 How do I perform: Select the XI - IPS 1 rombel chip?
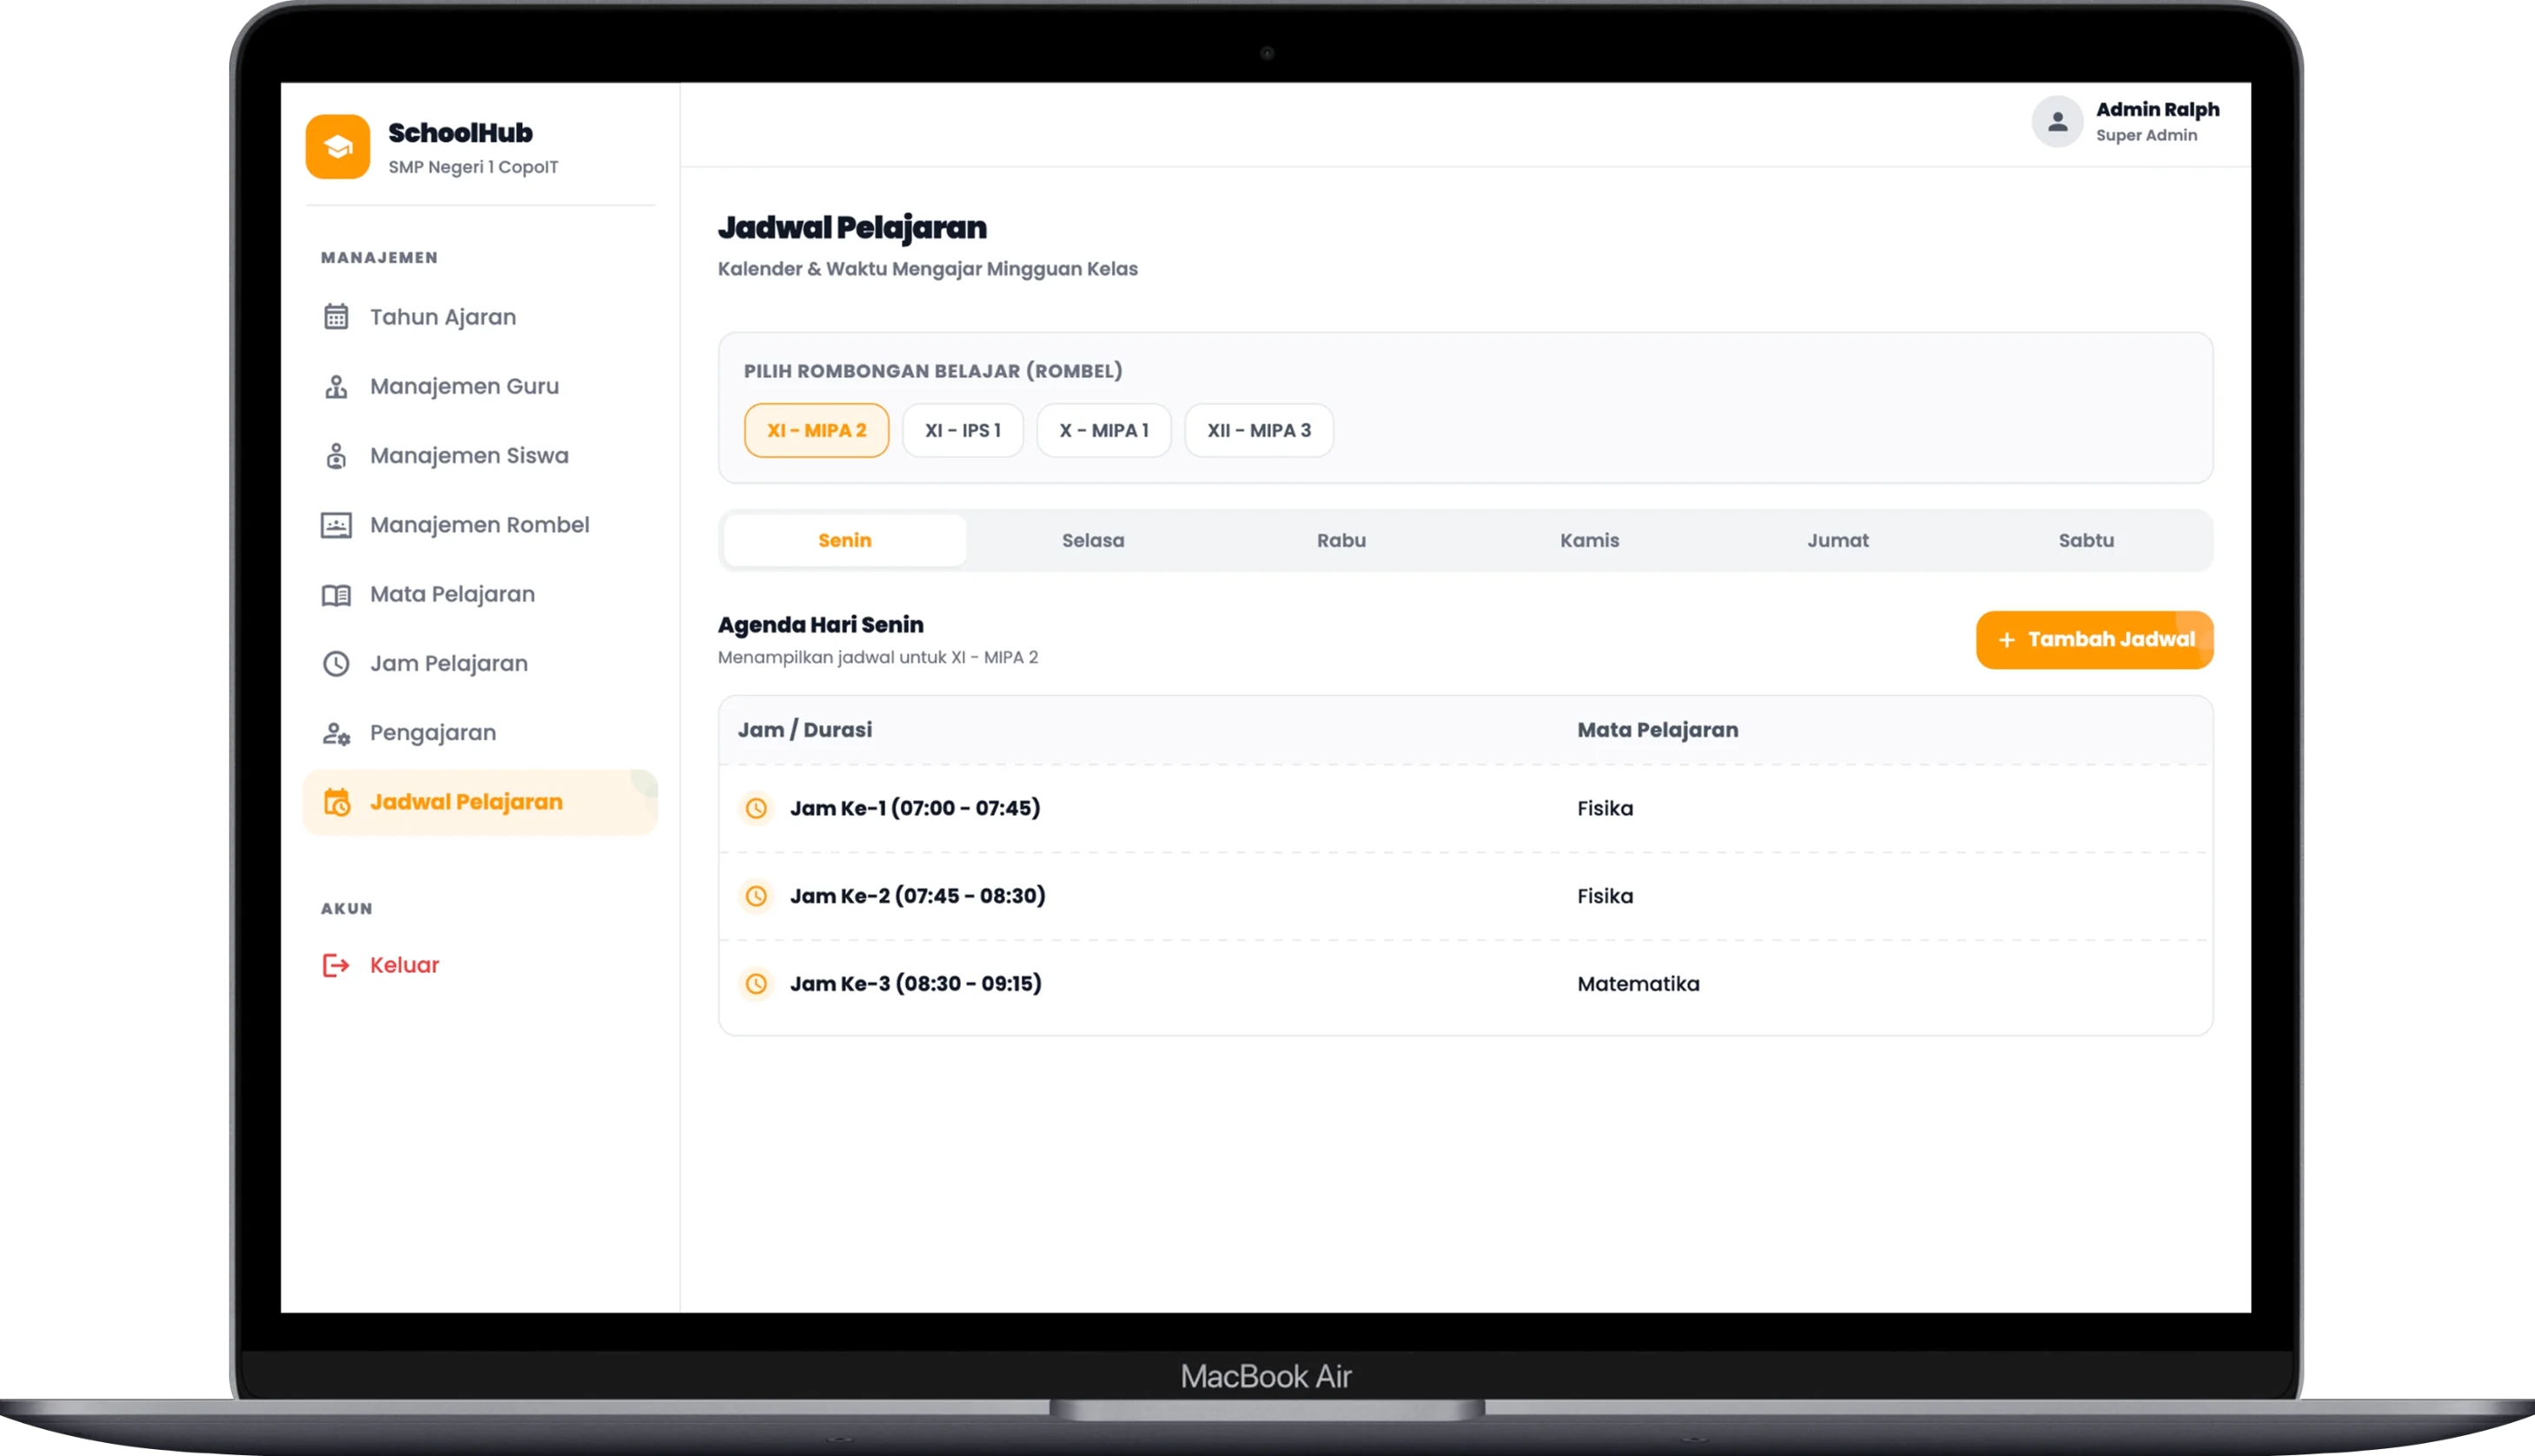click(x=962, y=431)
